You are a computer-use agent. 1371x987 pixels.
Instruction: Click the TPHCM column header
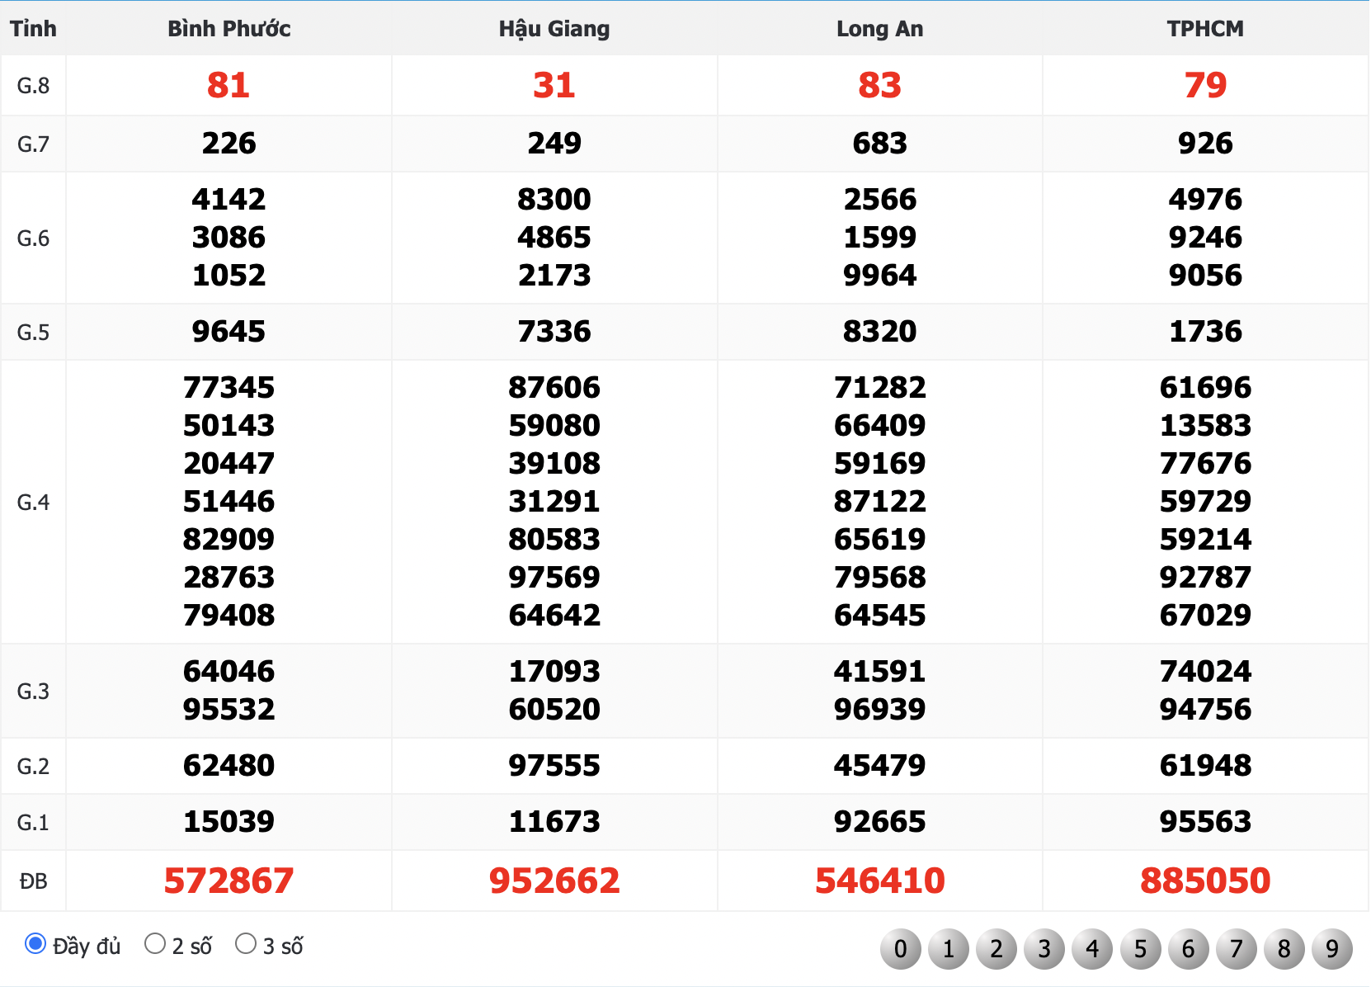point(1205,29)
